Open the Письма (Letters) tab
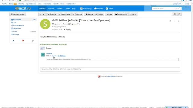Viewport: 193px width, 108px height. click(x=42, y=9)
